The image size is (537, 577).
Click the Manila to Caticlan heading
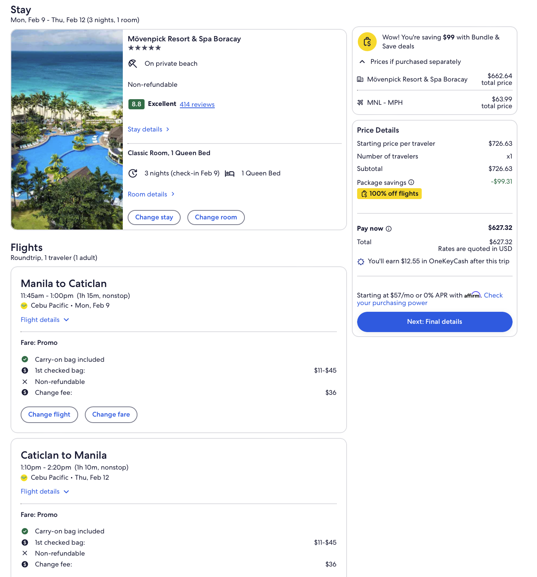(64, 284)
